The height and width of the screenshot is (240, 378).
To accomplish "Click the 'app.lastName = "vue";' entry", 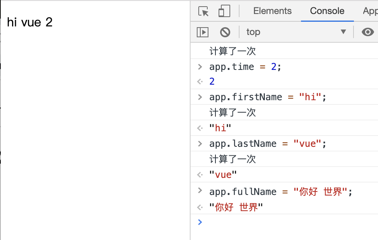I will point(268,144).
